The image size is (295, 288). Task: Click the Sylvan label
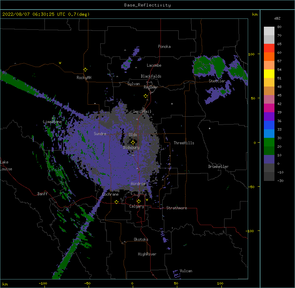click(x=133, y=84)
